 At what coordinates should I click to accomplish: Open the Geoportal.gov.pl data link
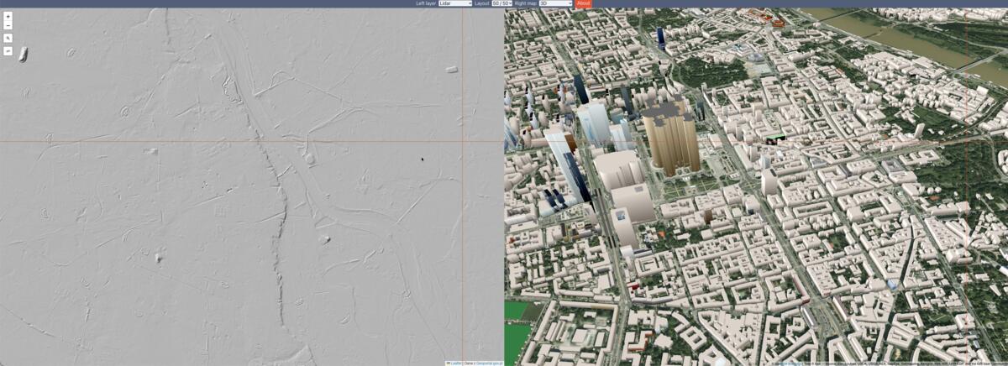click(x=489, y=363)
